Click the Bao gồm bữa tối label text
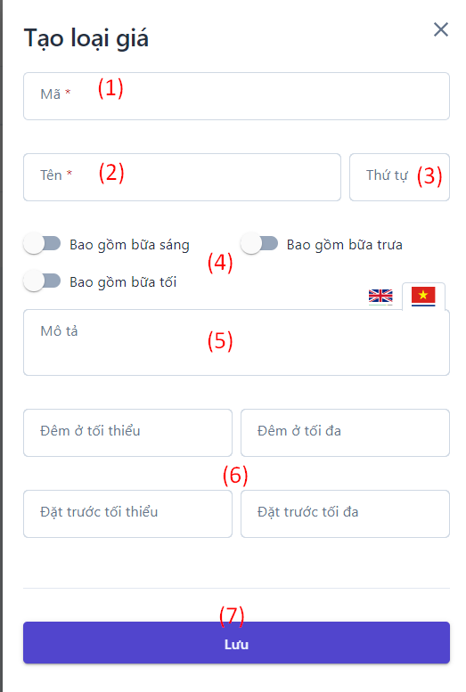This screenshot has height=692, width=466. (x=123, y=282)
